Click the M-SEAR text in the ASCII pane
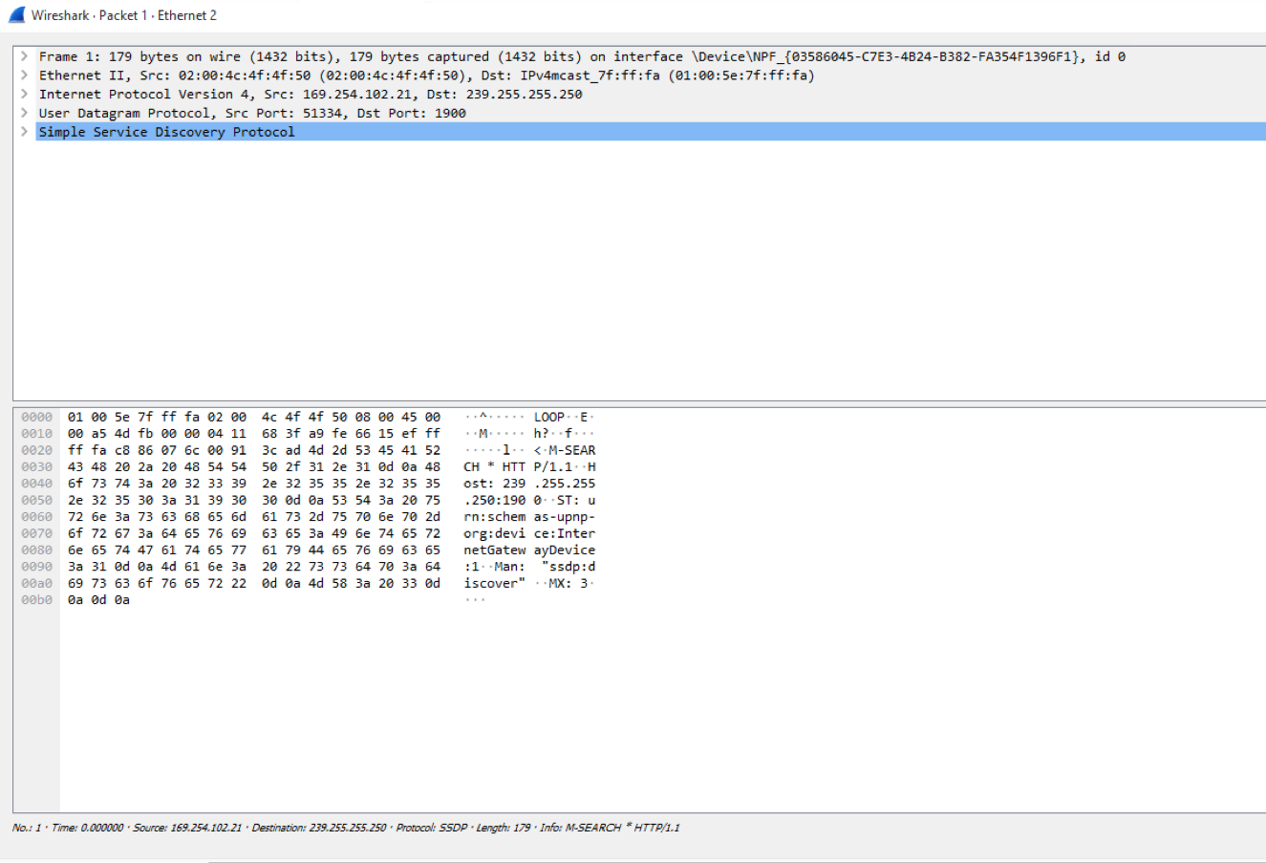 pyautogui.click(x=573, y=450)
